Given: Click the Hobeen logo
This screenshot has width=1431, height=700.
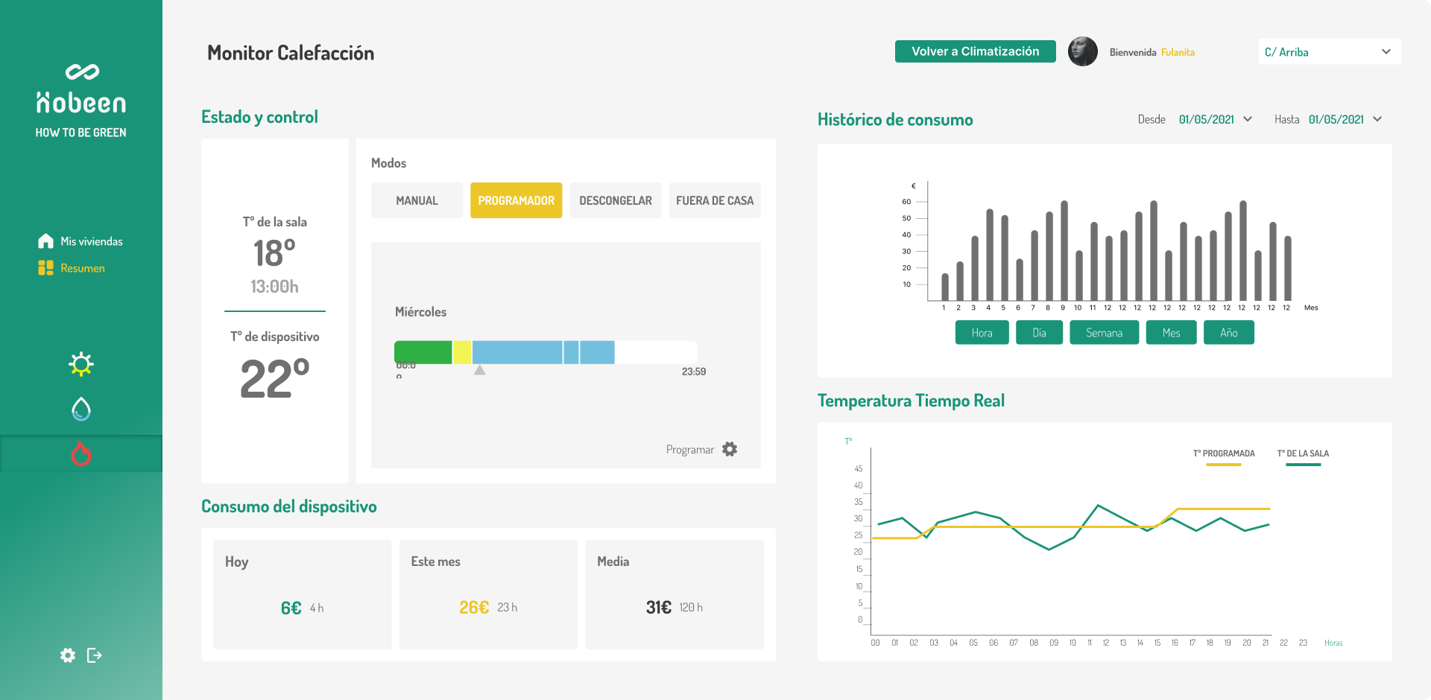Looking at the screenshot, I should tap(81, 92).
